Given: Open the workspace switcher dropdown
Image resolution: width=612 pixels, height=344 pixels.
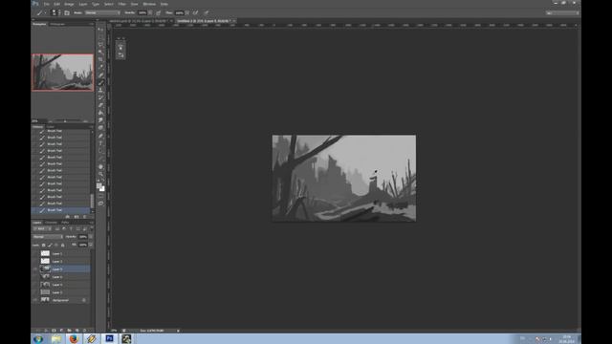Looking at the screenshot, I should pyautogui.click(x=562, y=12).
